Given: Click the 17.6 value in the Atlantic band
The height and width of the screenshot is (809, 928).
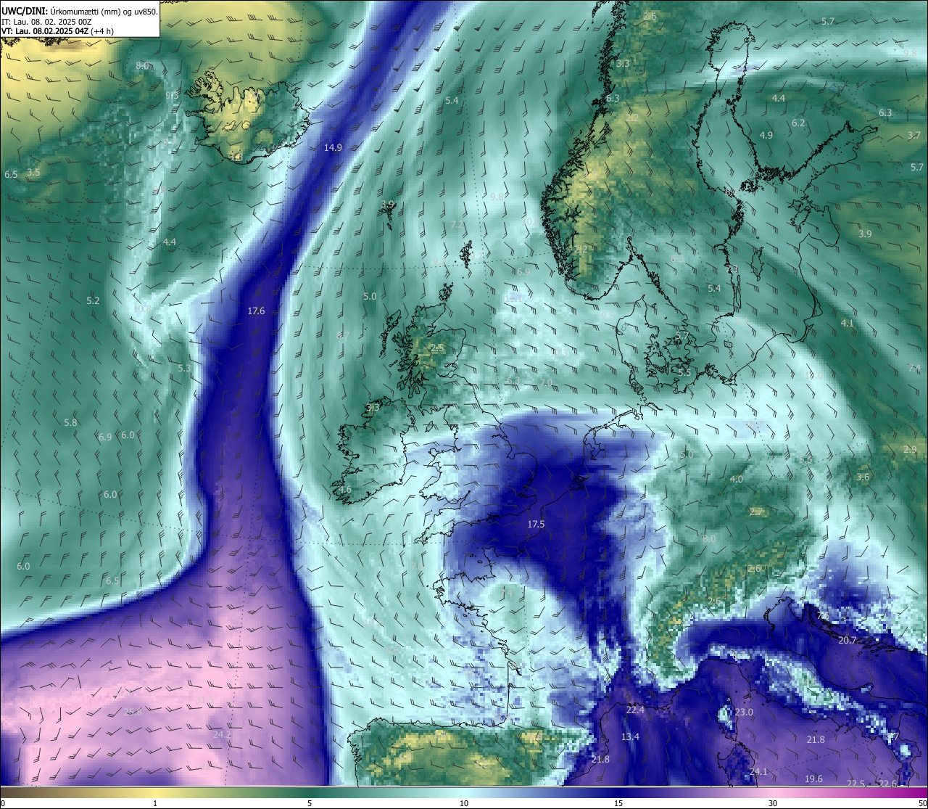Looking at the screenshot, I should pyautogui.click(x=256, y=311).
